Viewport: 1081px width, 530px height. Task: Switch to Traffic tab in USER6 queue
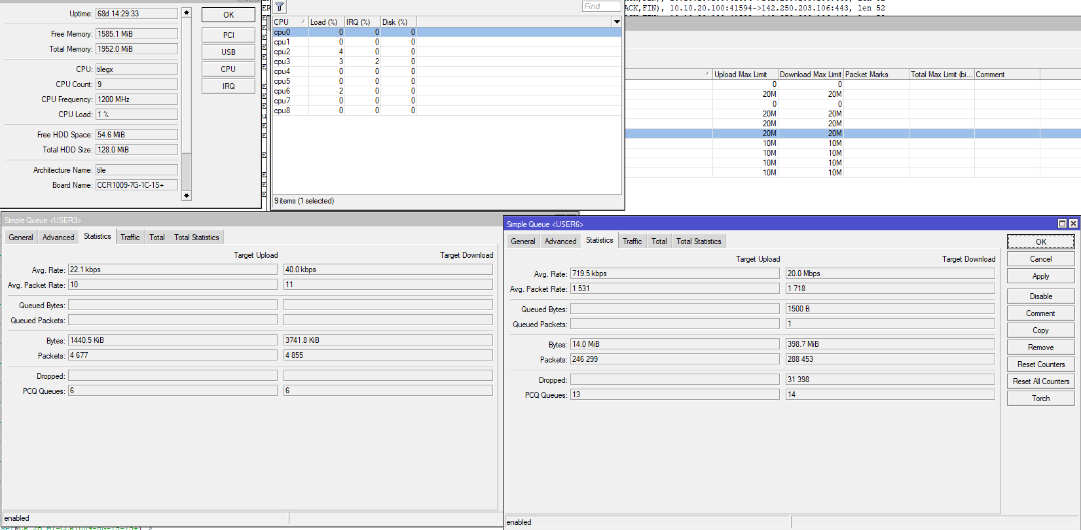(x=632, y=241)
